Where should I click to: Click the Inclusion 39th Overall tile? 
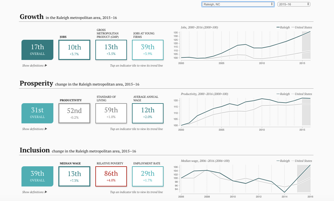point(37,176)
